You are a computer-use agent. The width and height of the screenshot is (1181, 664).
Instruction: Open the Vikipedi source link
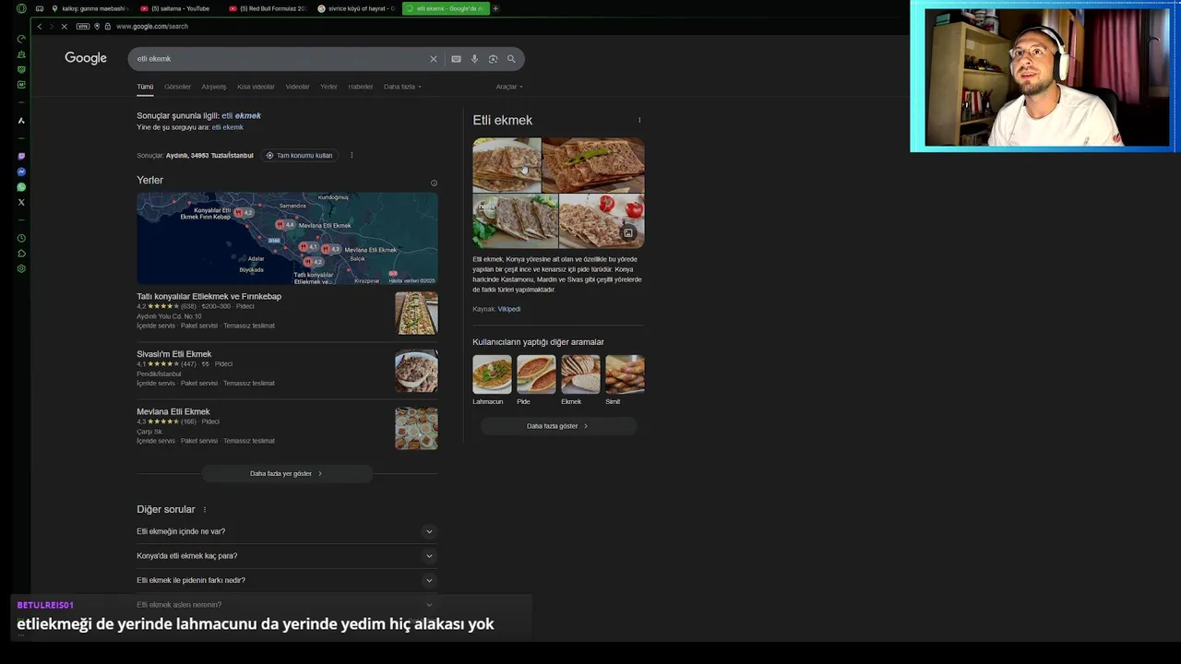pyautogui.click(x=509, y=309)
